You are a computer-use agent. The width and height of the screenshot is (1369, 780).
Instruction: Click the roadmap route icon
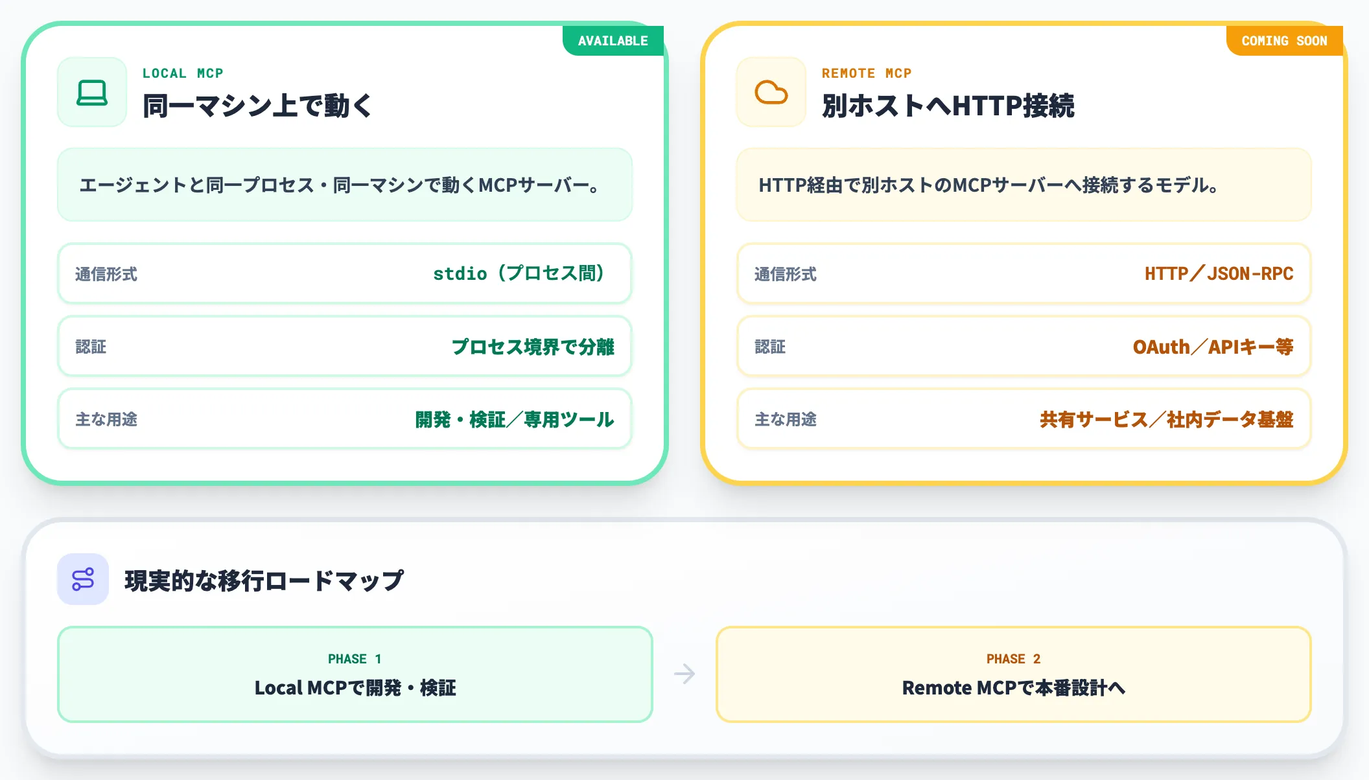click(x=83, y=579)
